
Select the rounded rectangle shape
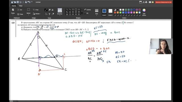pyautogui.click(x=76, y=9)
